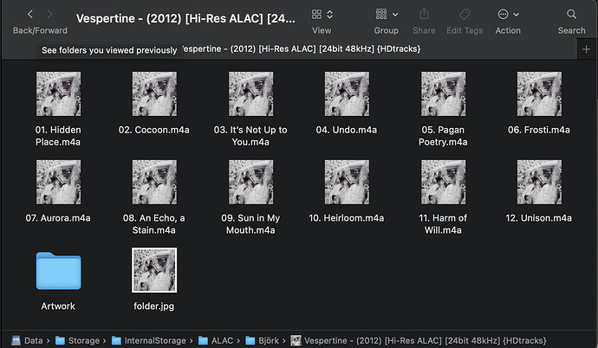598x348 pixels.
Task: Select 05. Pagan Poetry.m4a icon
Action: (x=443, y=93)
